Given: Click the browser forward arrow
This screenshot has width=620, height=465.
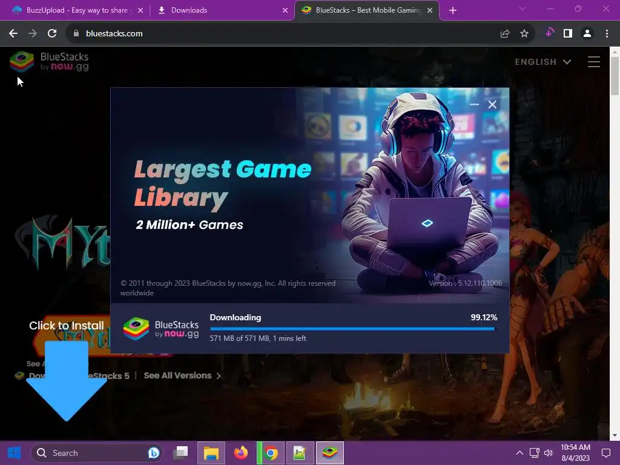Looking at the screenshot, I should pos(33,34).
